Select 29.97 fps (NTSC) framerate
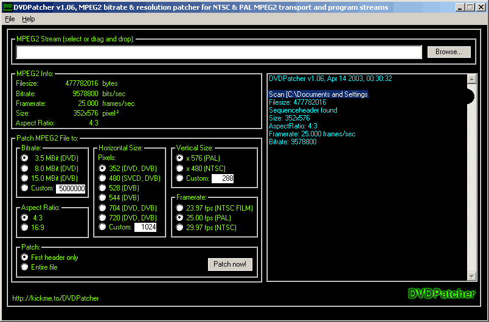The width and height of the screenshot is (489, 322). pyautogui.click(x=179, y=227)
